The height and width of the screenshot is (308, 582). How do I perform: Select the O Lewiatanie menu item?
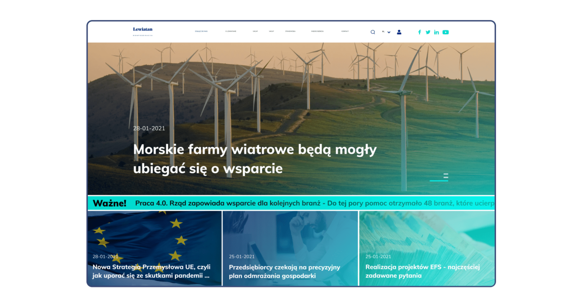[x=231, y=31]
